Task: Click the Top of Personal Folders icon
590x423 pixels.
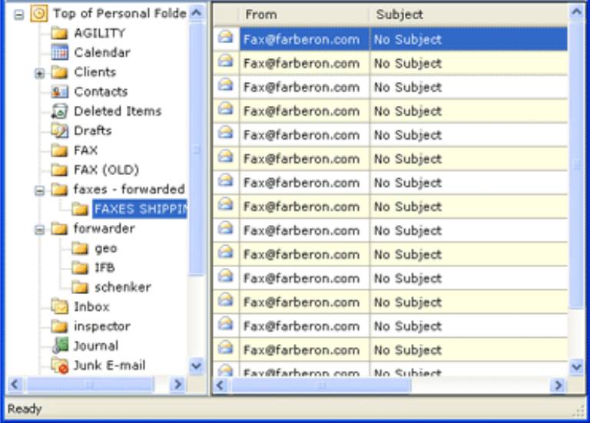Action: point(39,14)
